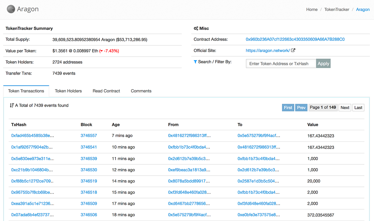
Task: Click the Age column header
Action: (x=116, y=125)
